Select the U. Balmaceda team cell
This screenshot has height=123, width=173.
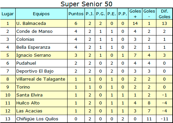tap(41, 24)
